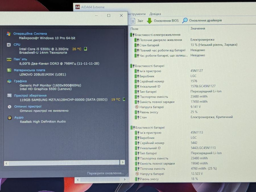Click the voltage icon beside 12.523 V row

click(x=137, y=174)
